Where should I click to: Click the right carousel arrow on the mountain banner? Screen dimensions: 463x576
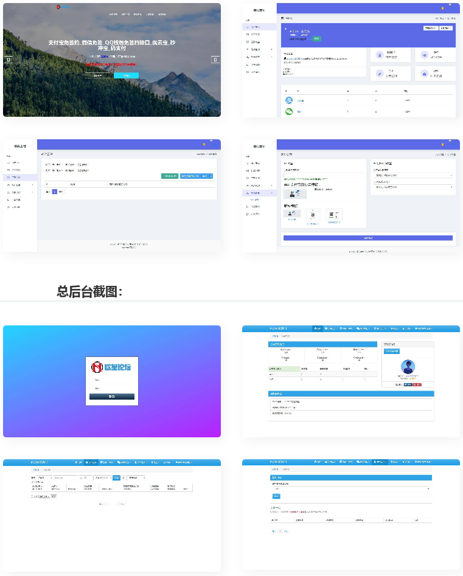point(215,60)
